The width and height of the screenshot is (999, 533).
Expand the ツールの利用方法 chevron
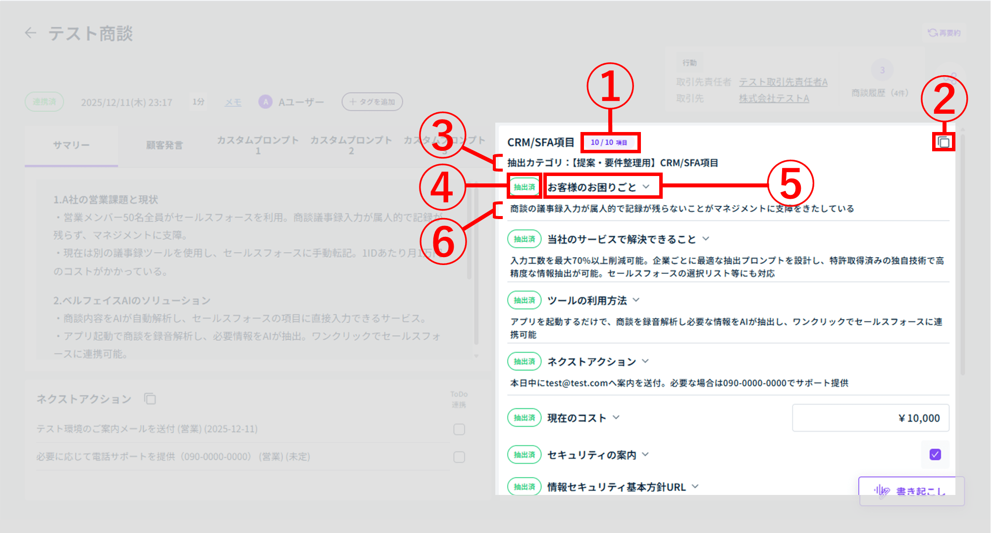(636, 300)
